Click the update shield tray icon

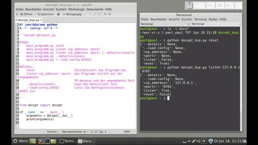tap(210, 141)
